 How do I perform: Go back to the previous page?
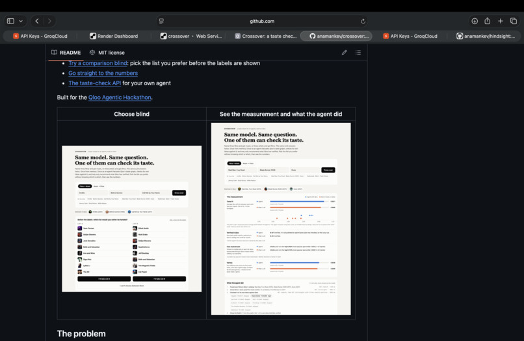click(x=37, y=21)
